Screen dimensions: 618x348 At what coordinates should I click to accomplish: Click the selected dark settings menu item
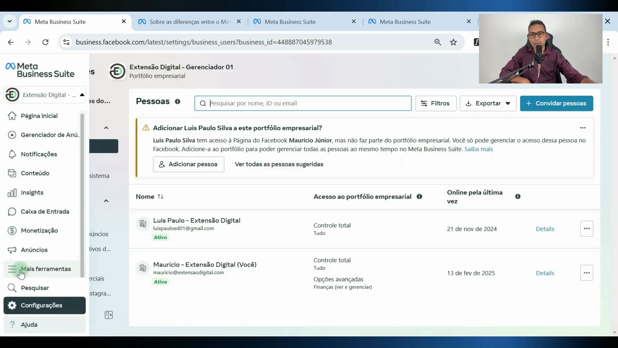104,146
